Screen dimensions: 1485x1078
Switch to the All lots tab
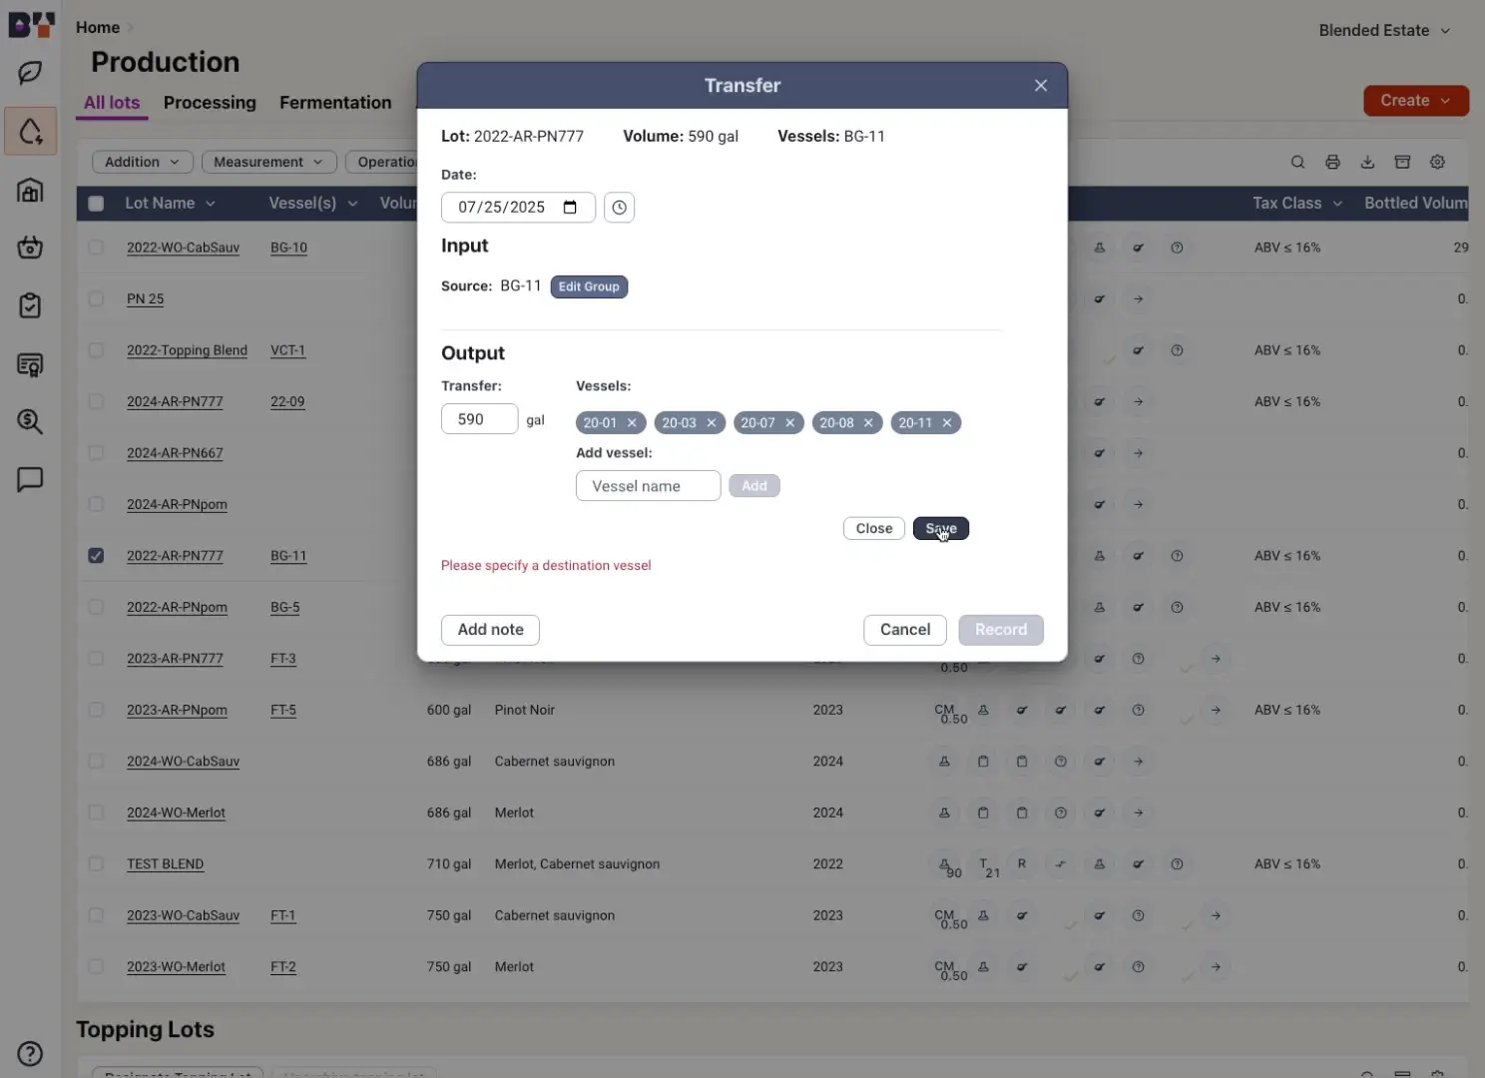112,103
